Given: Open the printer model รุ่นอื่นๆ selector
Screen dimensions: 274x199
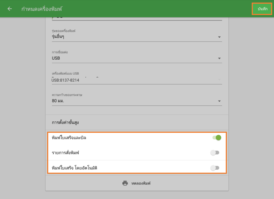Looking at the screenshot, I should (132, 37).
